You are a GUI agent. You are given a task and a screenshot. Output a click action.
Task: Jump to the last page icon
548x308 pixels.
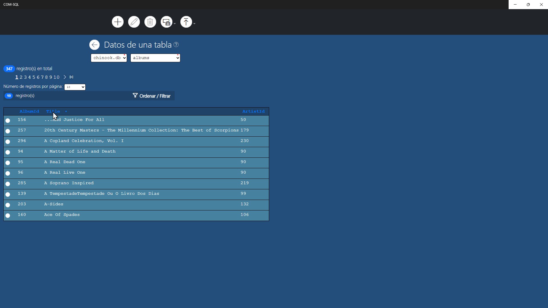[x=71, y=77]
